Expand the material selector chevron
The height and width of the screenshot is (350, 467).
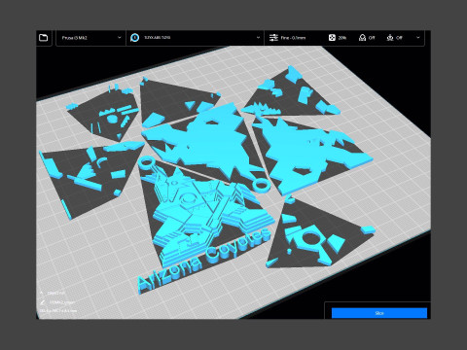(x=258, y=38)
